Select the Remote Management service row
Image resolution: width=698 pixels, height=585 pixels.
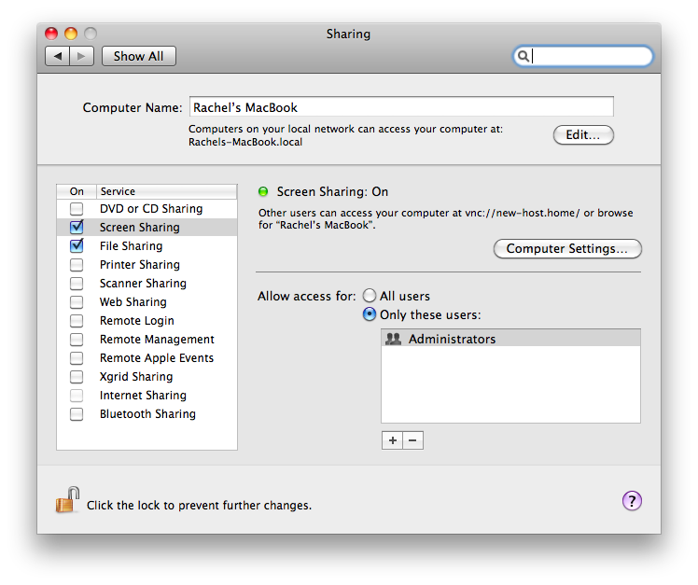[147, 340]
